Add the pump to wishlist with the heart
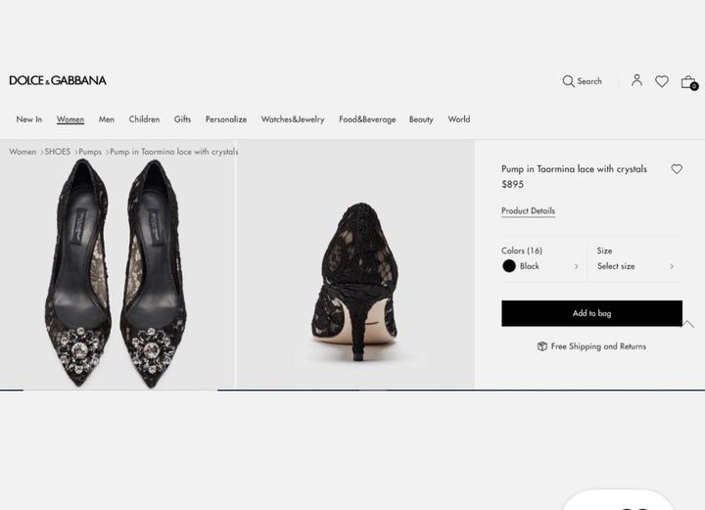The width and height of the screenshot is (705, 510). point(677,169)
